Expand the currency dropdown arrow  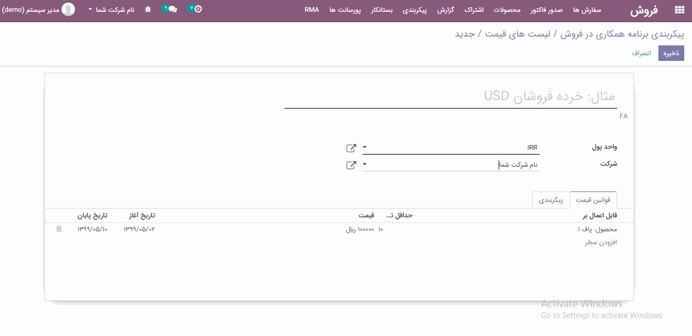[x=365, y=148]
